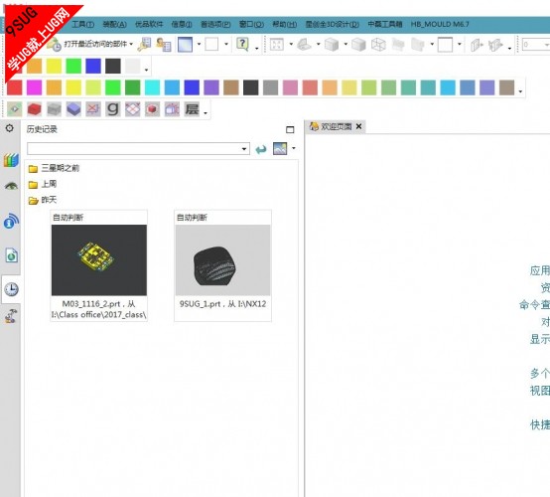550x497 pixels.
Task: Toggle the eye icon in sidebar
Action: 11,186
